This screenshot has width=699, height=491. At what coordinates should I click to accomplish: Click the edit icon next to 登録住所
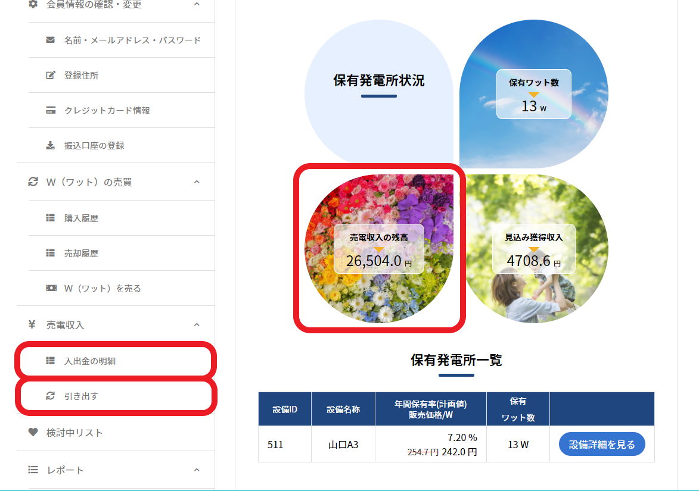(51, 76)
